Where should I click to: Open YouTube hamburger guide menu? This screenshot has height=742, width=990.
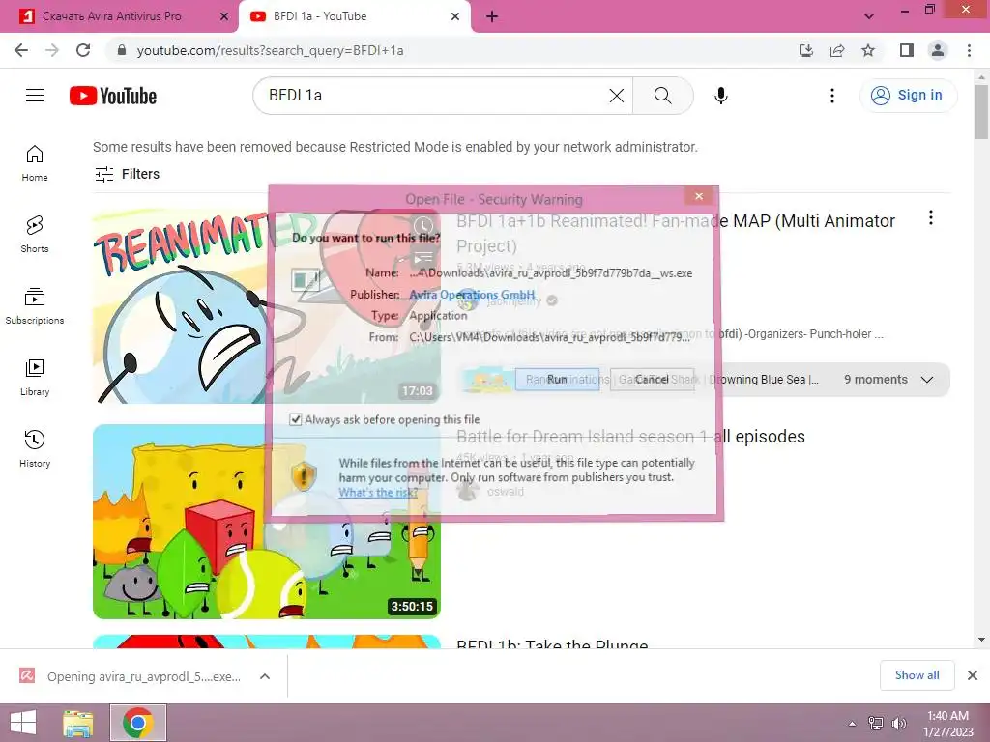pyautogui.click(x=35, y=96)
